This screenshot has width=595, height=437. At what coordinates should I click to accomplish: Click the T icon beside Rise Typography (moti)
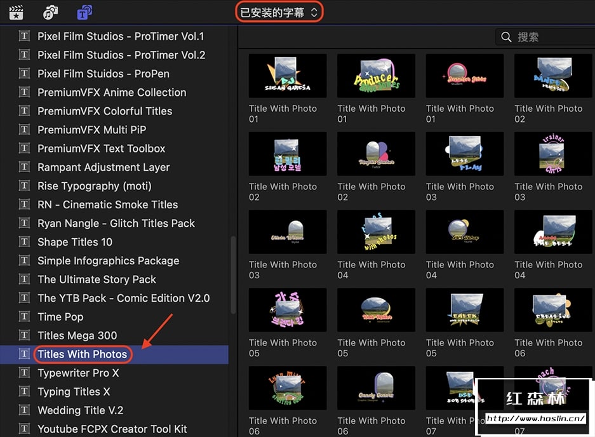click(24, 185)
